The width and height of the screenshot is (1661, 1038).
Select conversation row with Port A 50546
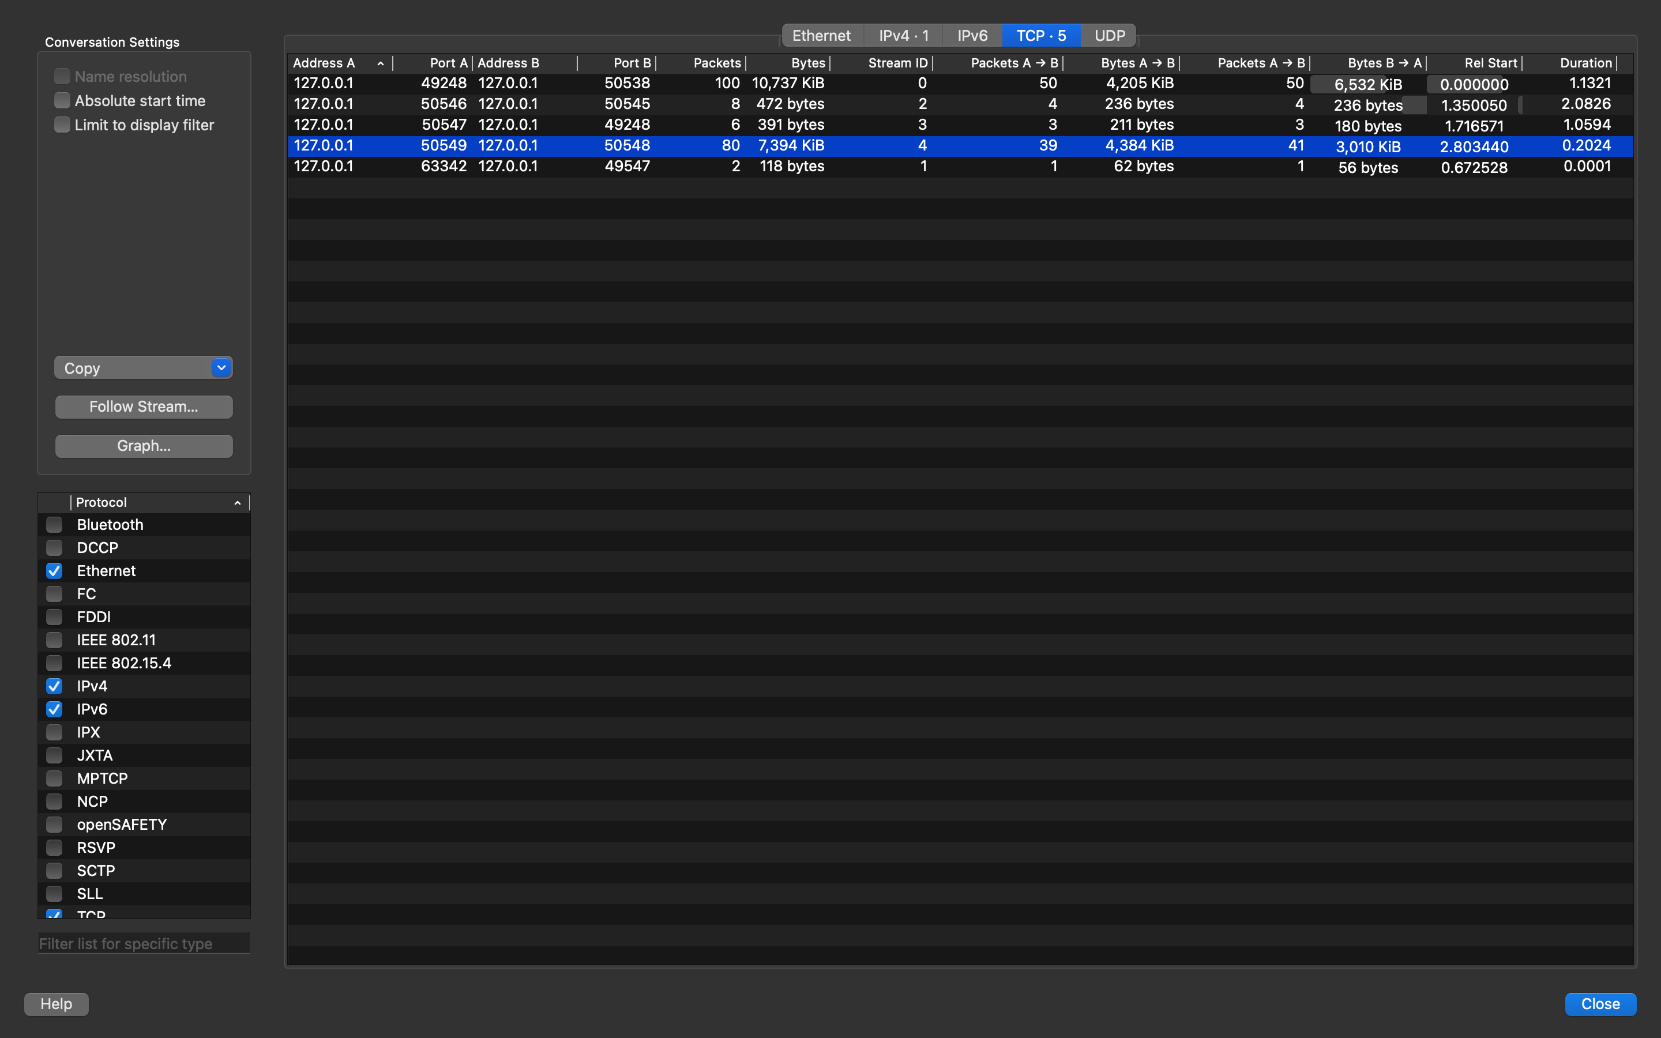click(x=960, y=104)
